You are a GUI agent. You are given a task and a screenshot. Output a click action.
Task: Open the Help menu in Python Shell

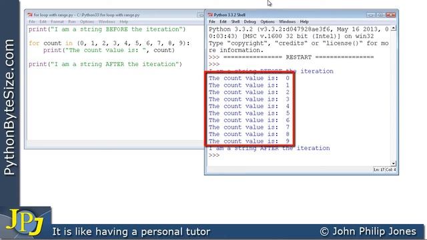pos(304,21)
